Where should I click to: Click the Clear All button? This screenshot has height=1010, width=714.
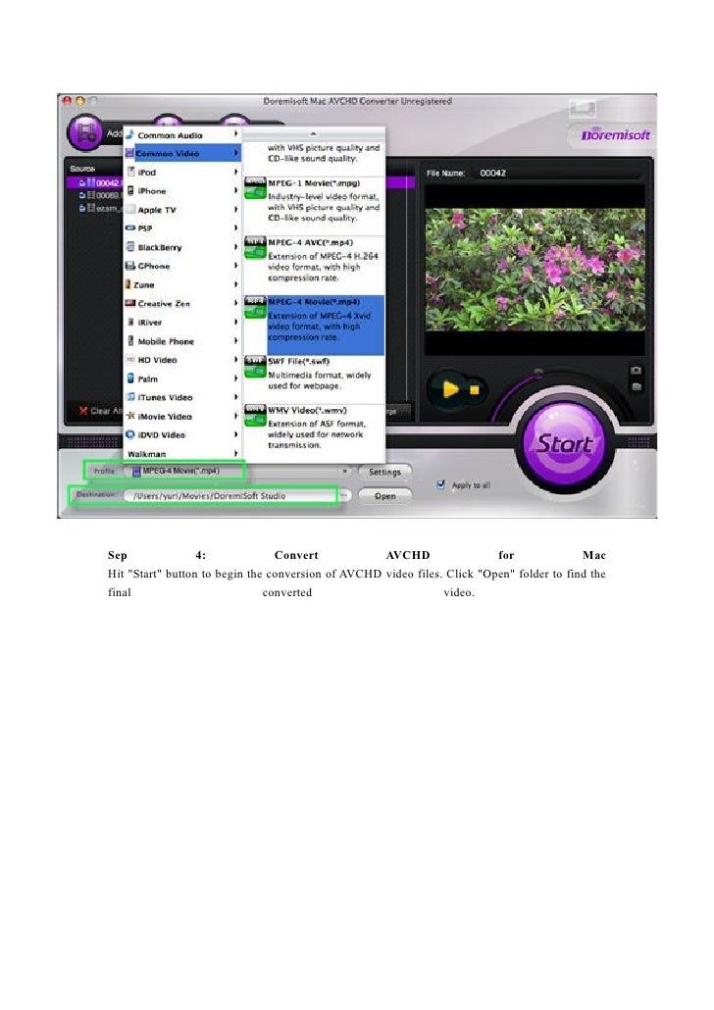coord(99,410)
